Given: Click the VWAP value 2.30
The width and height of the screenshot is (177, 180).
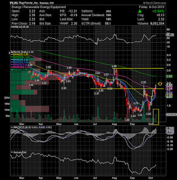Looking at the screenshot, I should coord(74,23).
